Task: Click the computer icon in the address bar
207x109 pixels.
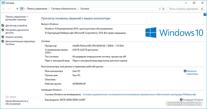Action: coord(22,9)
